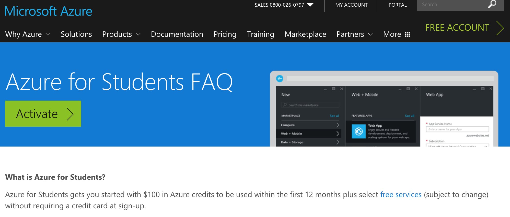Open the Pricing page
510x217 pixels.
pos(225,34)
